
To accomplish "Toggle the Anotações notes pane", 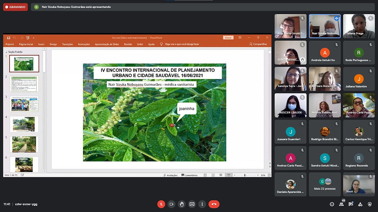I will click(x=170, y=175).
